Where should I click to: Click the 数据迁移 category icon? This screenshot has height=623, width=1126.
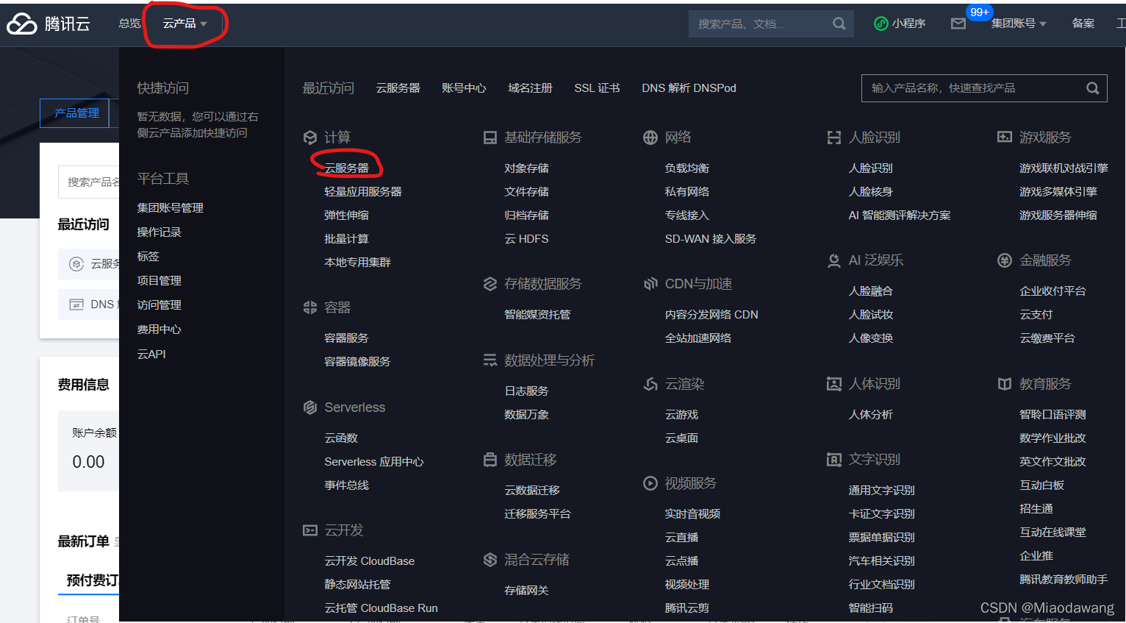point(490,460)
